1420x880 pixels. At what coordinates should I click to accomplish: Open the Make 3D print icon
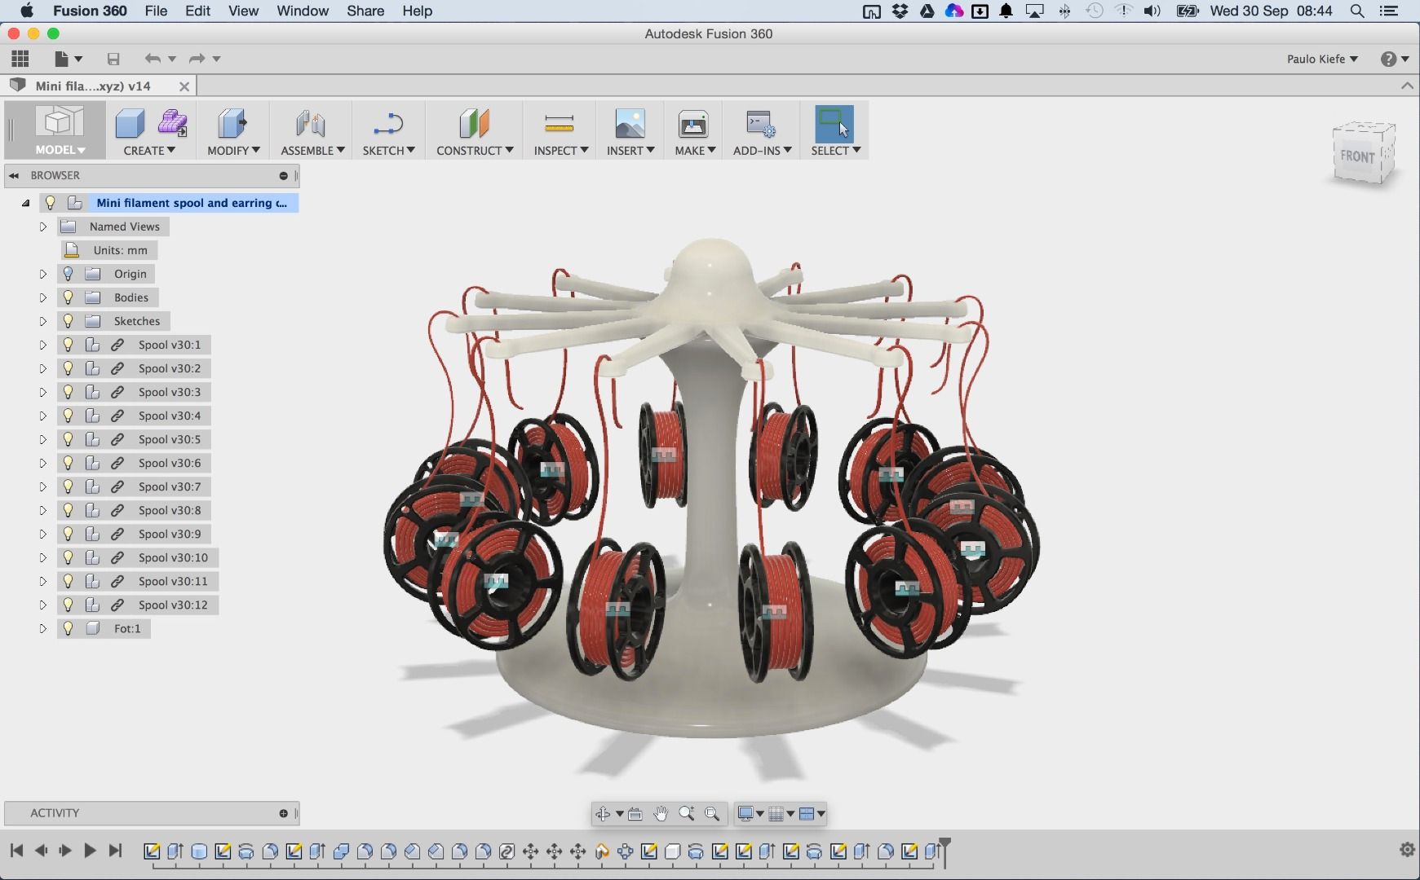[x=692, y=124]
